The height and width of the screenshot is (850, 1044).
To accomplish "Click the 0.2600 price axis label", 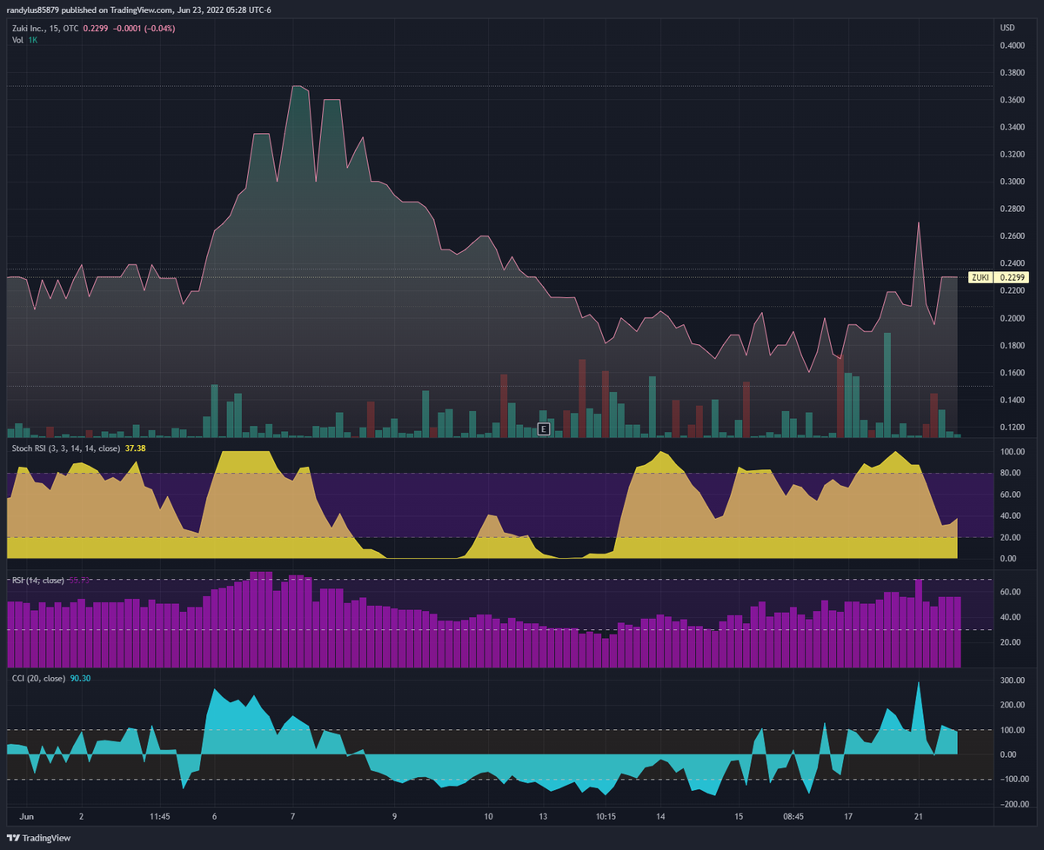I will point(1012,236).
